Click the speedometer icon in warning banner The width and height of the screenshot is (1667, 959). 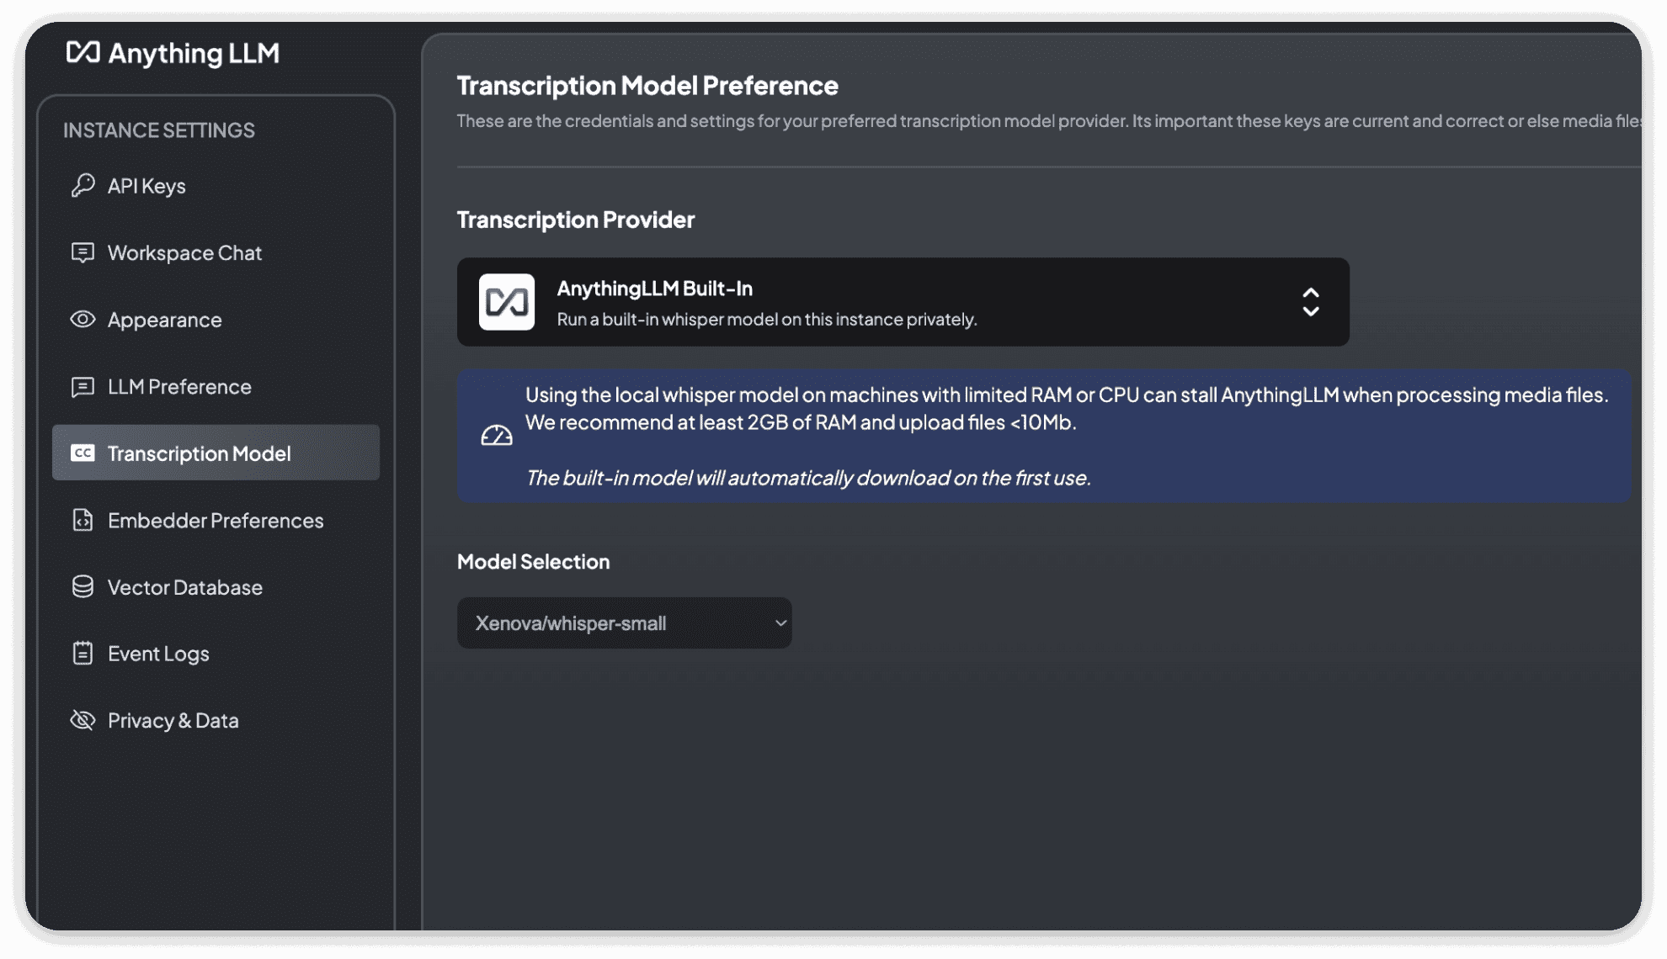point(497,436)
